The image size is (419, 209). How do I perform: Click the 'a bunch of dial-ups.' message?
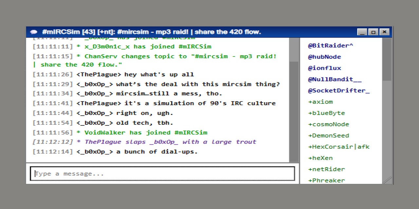pos(115,152)
